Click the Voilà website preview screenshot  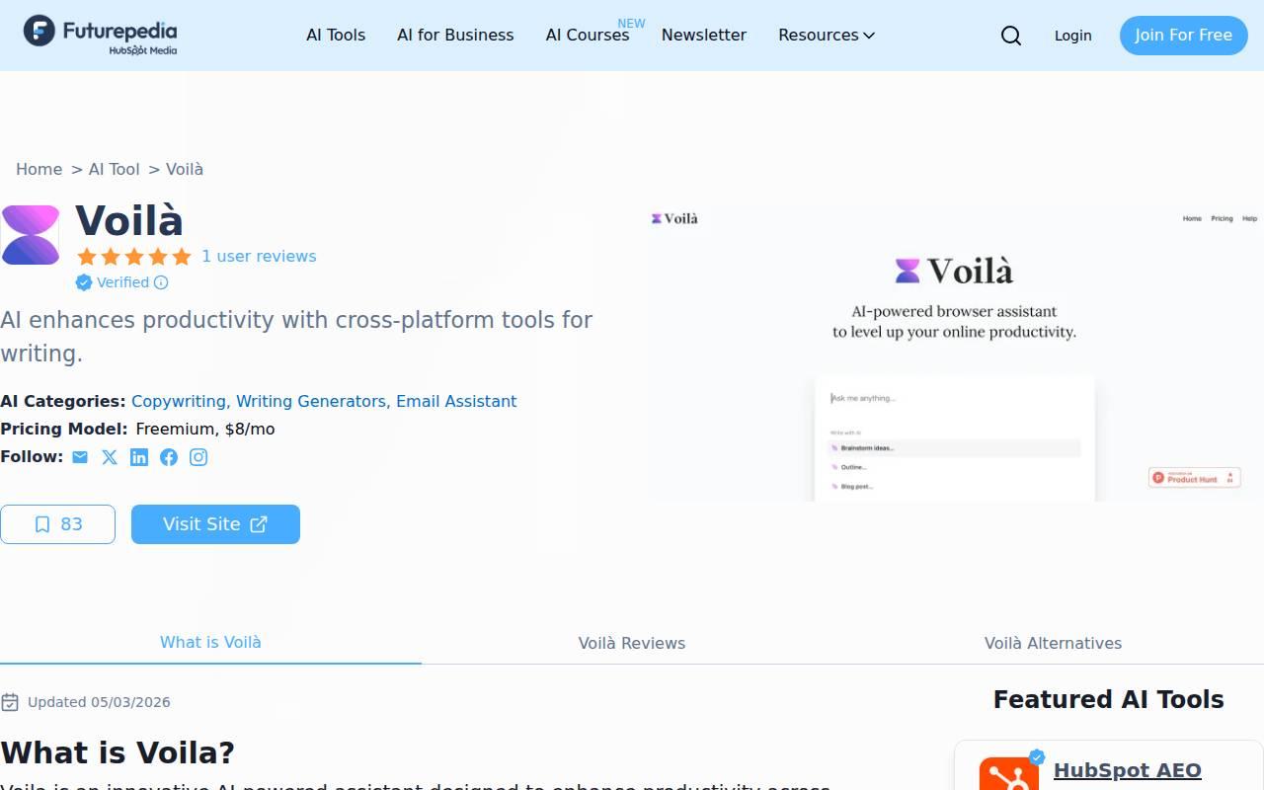[x=955, y=353]
